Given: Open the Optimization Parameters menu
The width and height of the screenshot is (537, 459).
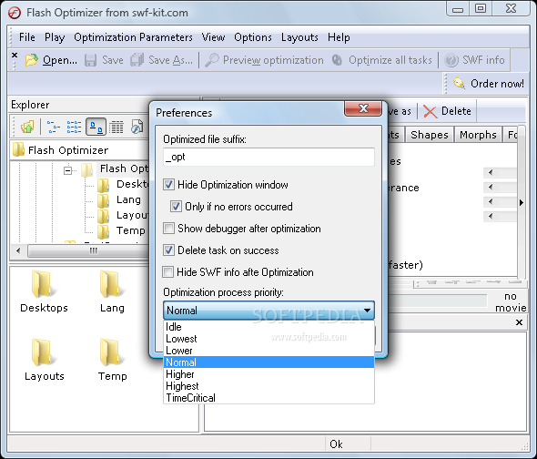Looking at the screenshot, I should tap(133, 37).
